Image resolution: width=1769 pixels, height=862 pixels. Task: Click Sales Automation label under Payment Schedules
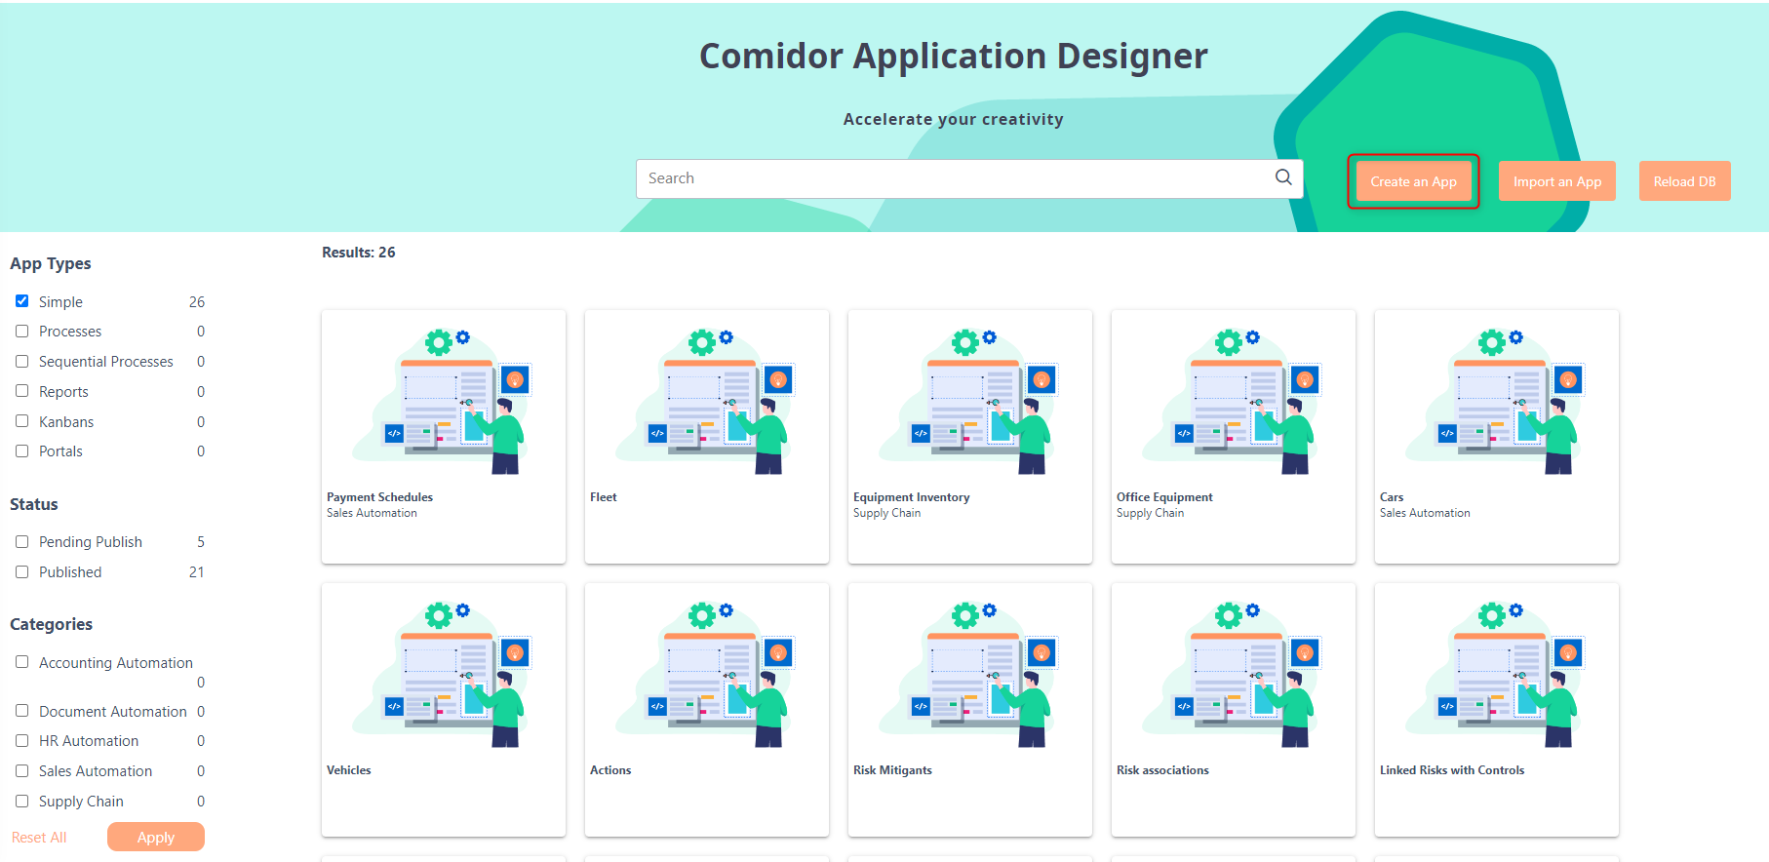(372, 513)
